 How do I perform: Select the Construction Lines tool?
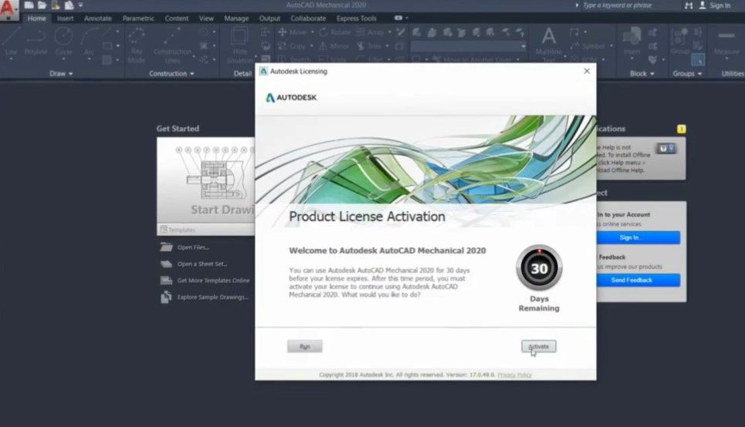tap(172, 45)
